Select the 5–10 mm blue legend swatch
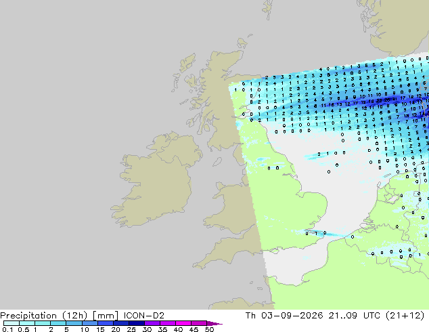Screen dimensions: 429x332 pyautogui.click(x=74, y=323)
